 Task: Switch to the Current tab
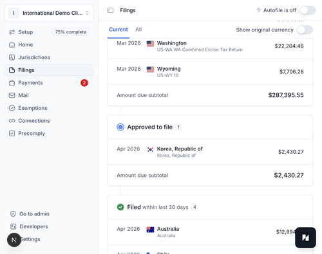coord(118,30)
